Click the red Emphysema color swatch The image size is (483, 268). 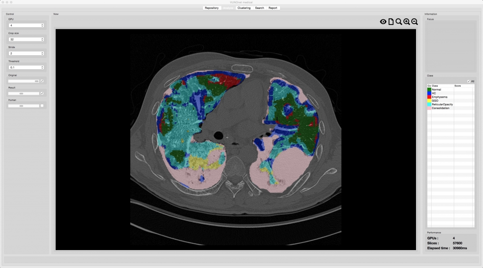(429, 97)
